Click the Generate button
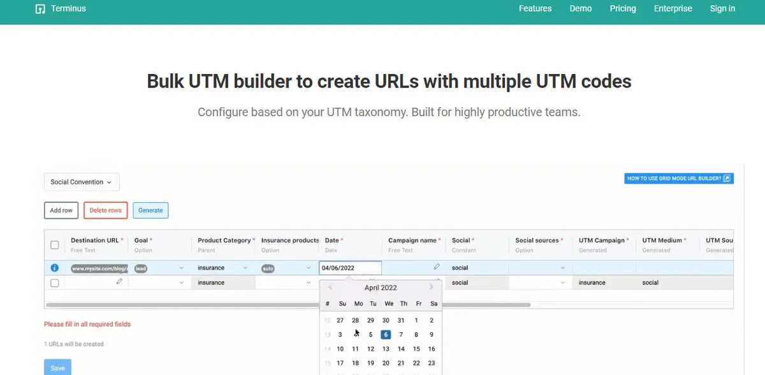This screenshot has height=375, width=765. 150,210
